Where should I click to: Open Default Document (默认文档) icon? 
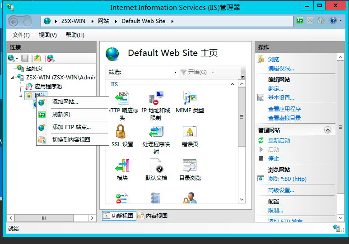click(156, 165)
